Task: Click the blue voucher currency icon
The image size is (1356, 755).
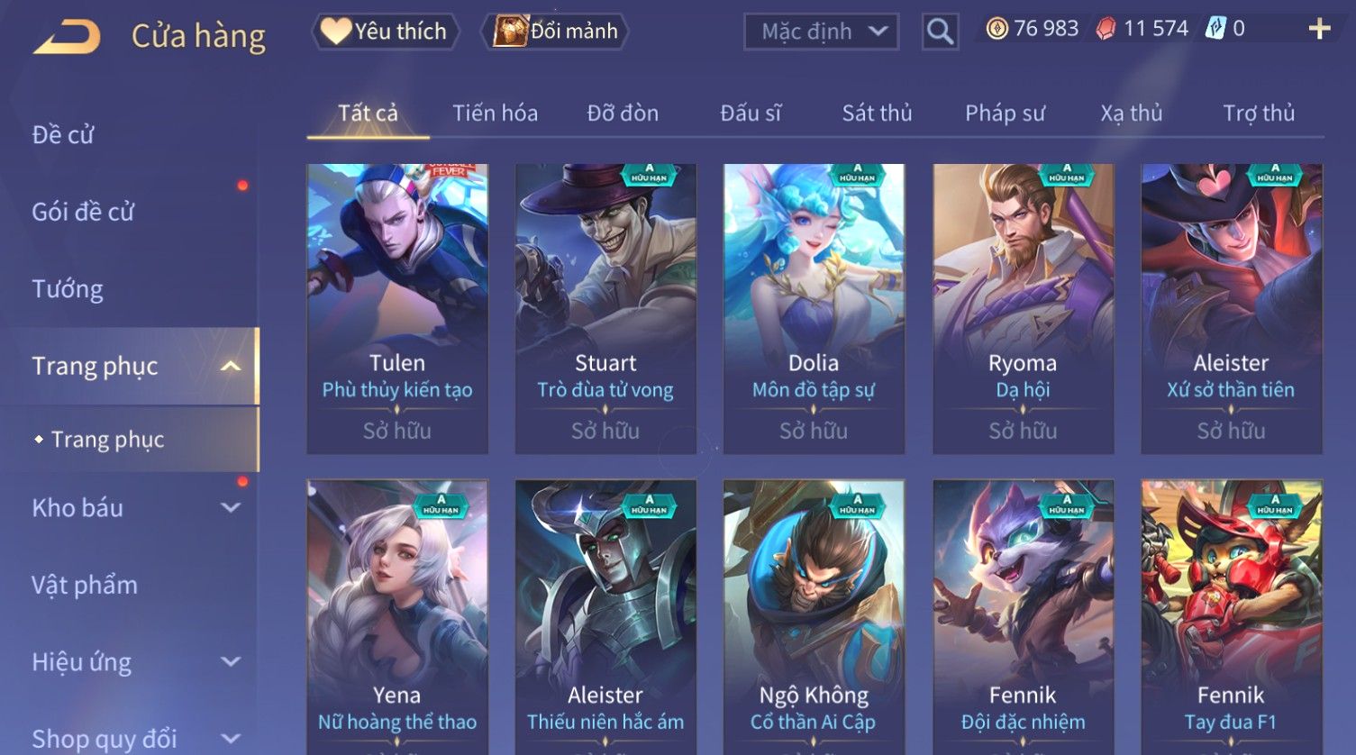Action: [x=1215, y=29]
